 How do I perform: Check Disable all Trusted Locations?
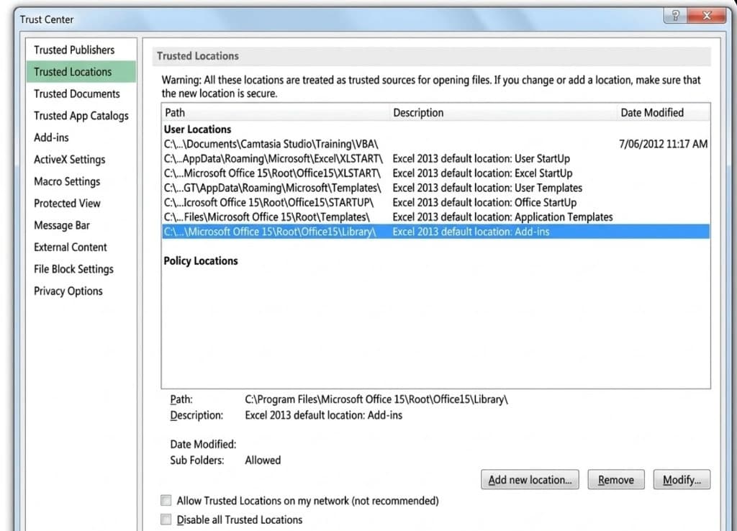[166, 519]
